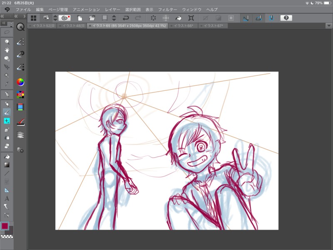333x250 pixels.
Task: Select the crimson main drawing color swatch
Action: (x=5, y=226)
